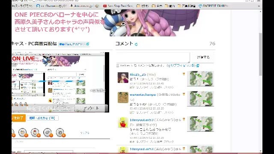Click the crown badge beside Rio25_25

point(184,74)
